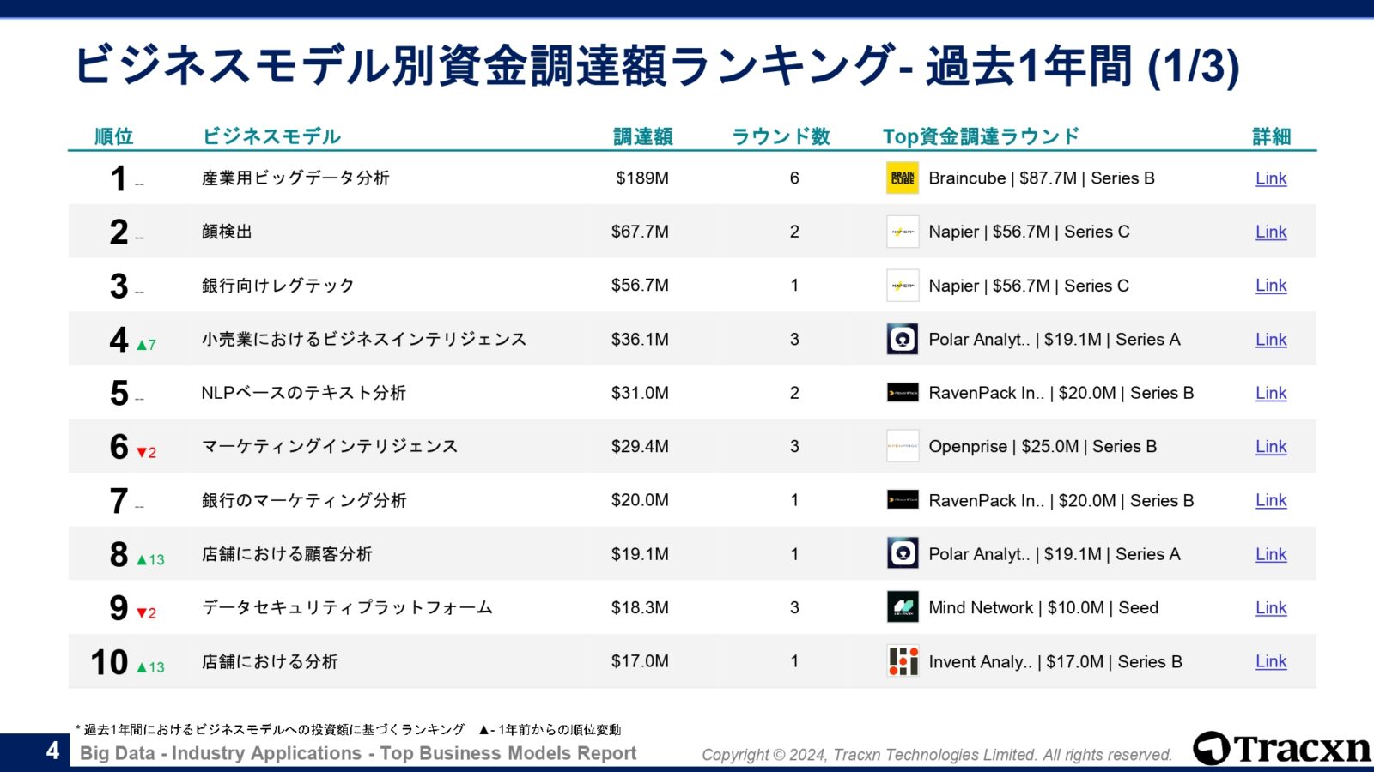The height and width of the screenshot is (772, 1374).
Task: Open the Link for 顔検出
Action: (x=1271, y=232)
